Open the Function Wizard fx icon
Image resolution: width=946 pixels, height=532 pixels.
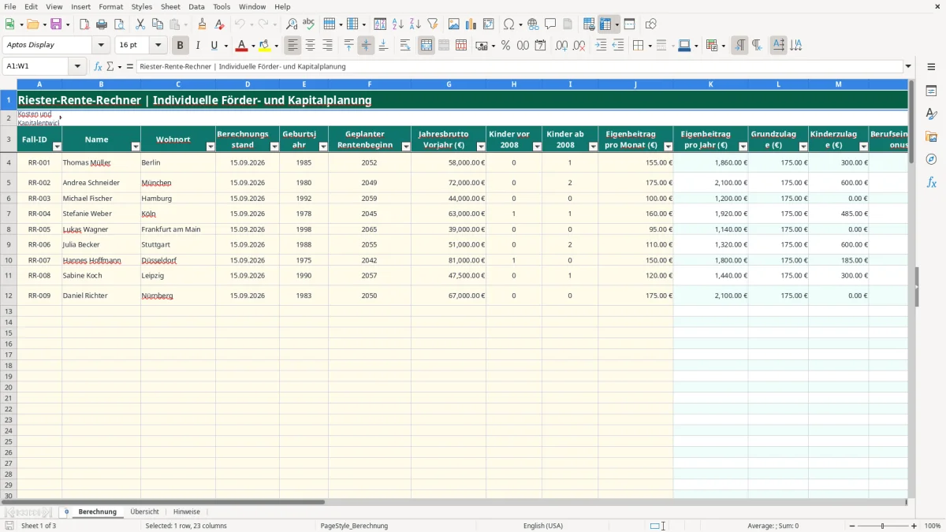(98, 67)
